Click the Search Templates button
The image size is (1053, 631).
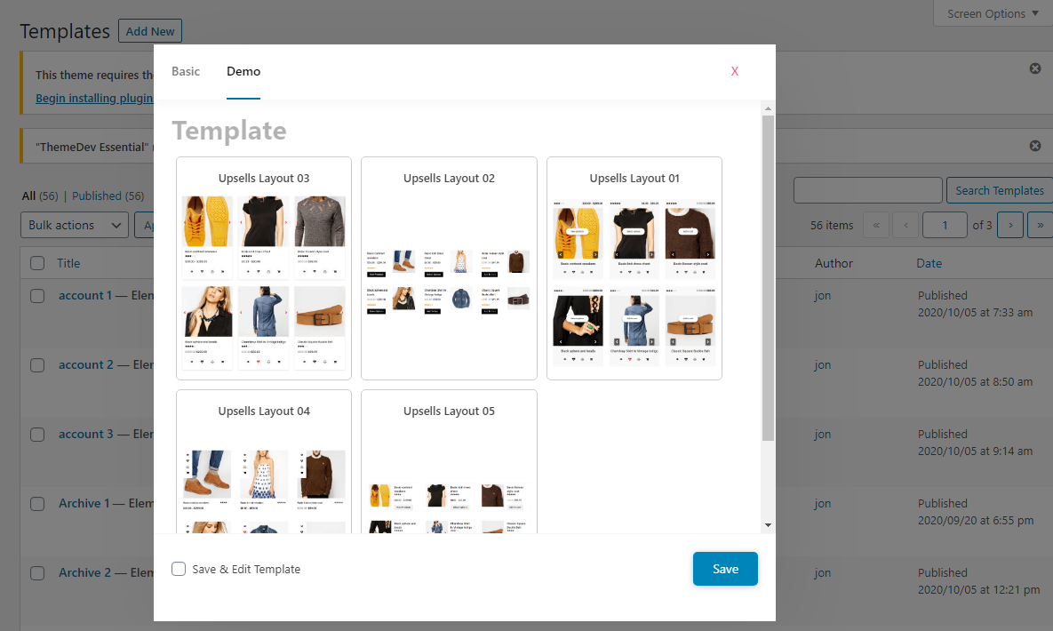pyautogui.click(x=1000, y=190)
